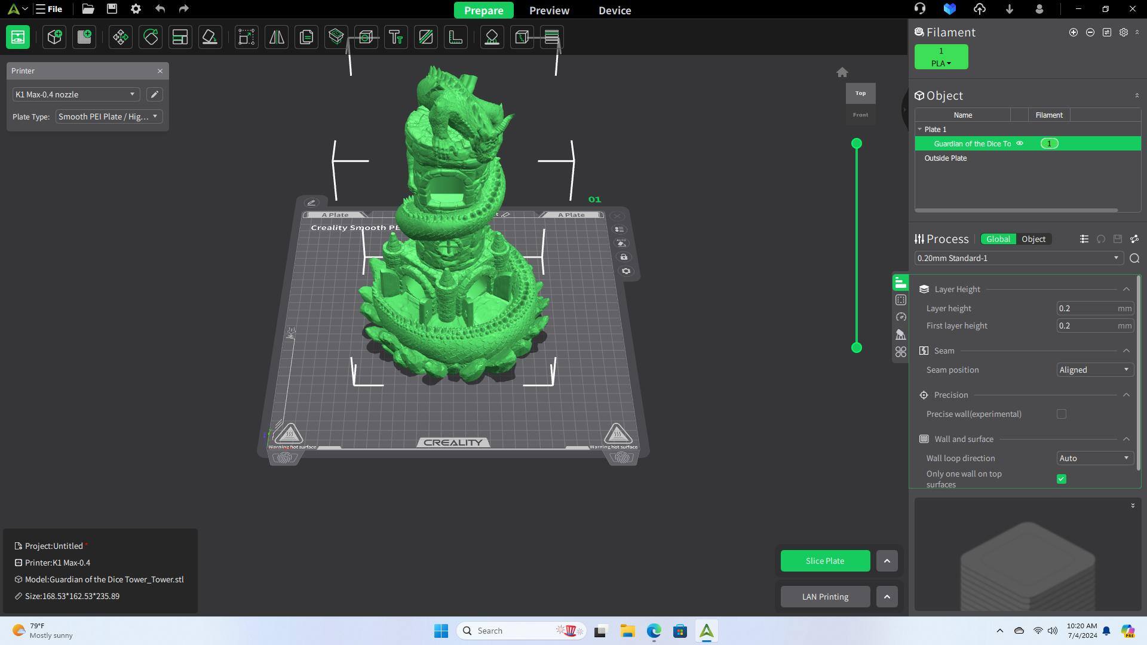This screenshot has height=645, width=1147.
Task: Click the LAN Printing button
Action: (824, 597)
